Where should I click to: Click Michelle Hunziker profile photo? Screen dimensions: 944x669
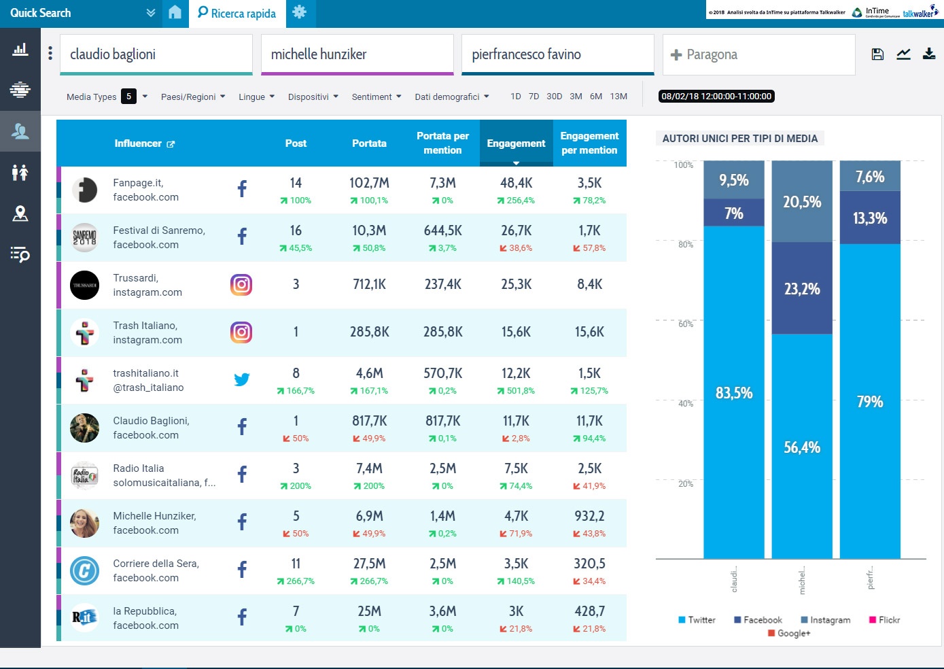pos(85,523)
